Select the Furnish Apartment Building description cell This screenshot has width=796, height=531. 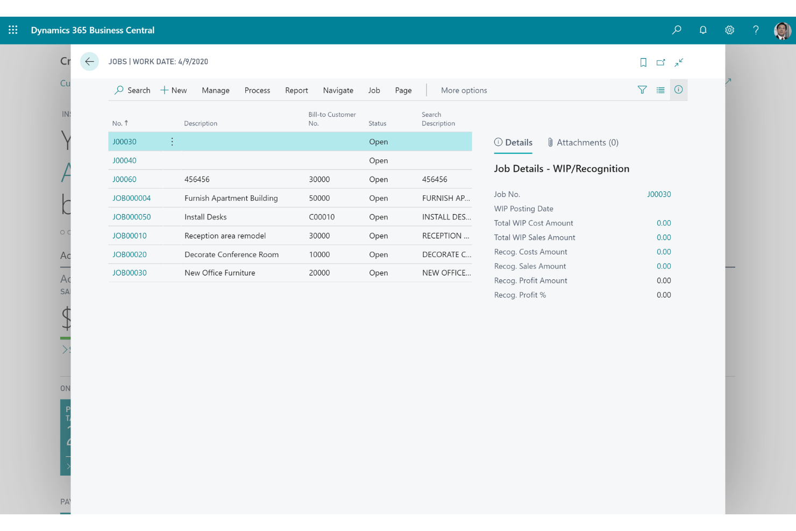231,198
